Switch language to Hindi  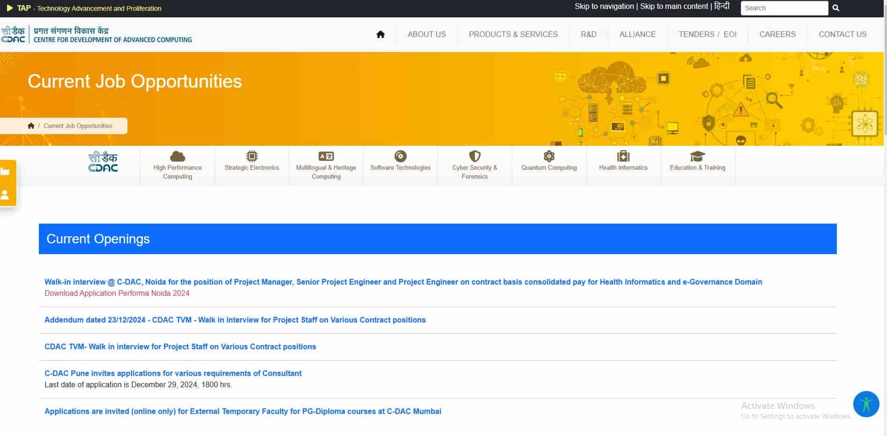[x=722, y=6]
